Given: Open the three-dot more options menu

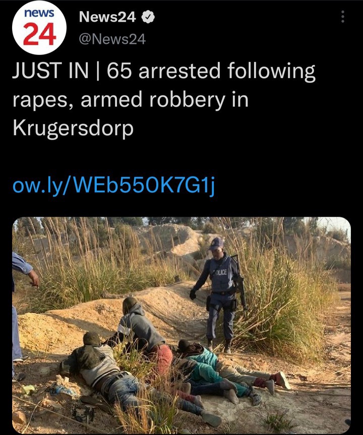Looking at the screenshot, I should (343, 17).
